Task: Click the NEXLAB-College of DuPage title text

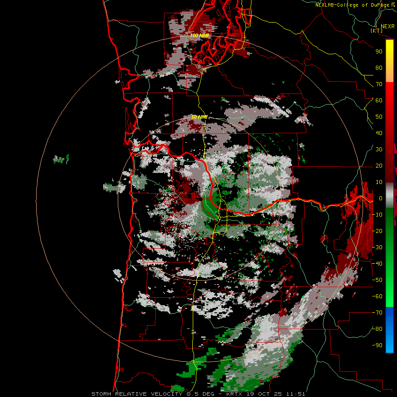Action: tap(355, 5)
